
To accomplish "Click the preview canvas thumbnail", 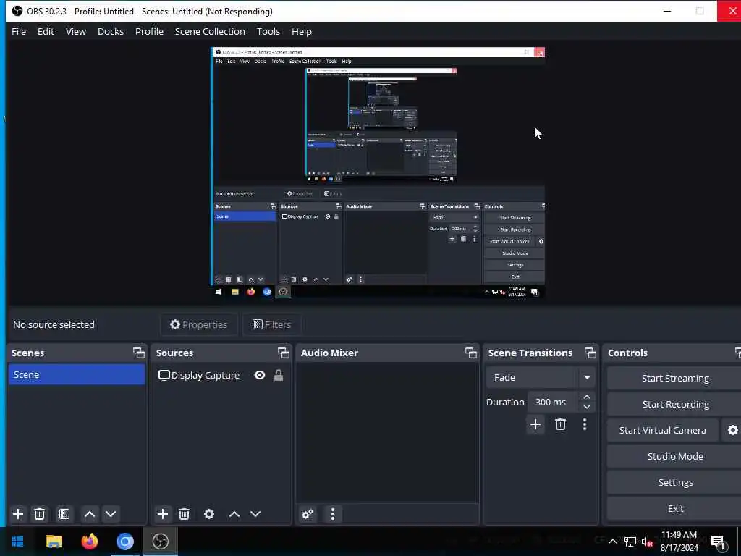I will pos(378,172).
